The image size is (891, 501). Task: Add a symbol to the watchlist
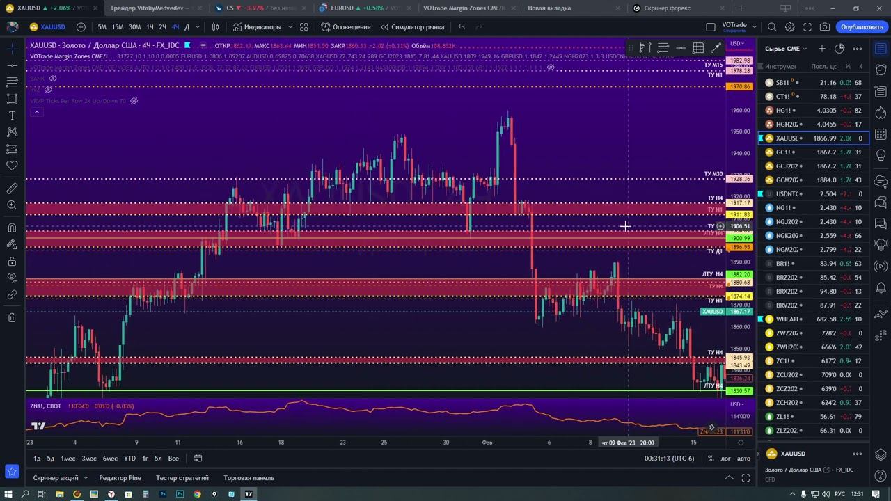[x=822, y=49]
